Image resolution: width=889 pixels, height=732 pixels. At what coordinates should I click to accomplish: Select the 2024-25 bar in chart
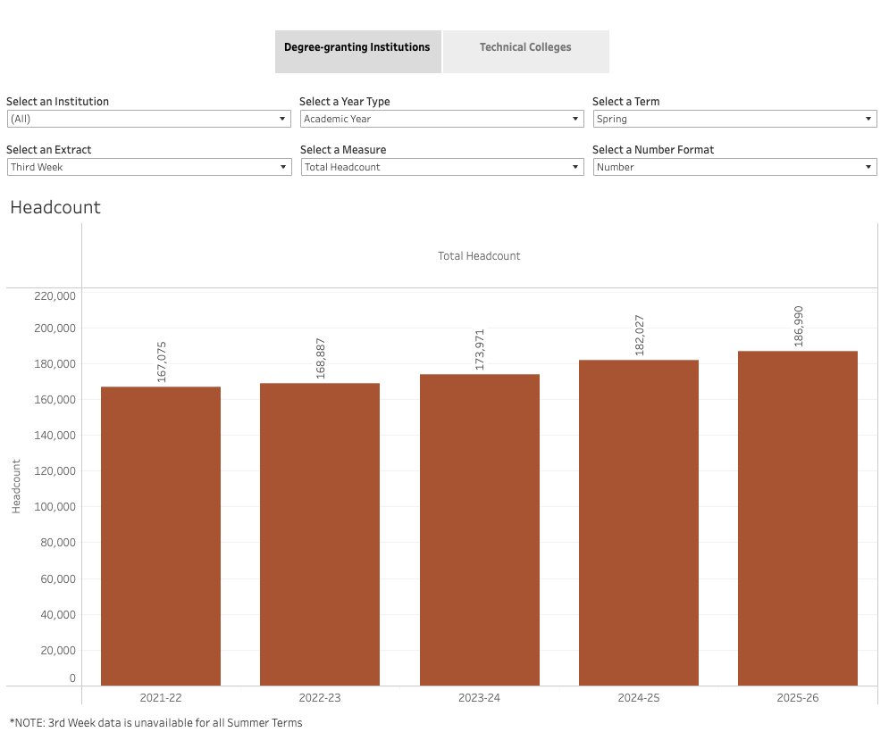(x=639, y=536)
